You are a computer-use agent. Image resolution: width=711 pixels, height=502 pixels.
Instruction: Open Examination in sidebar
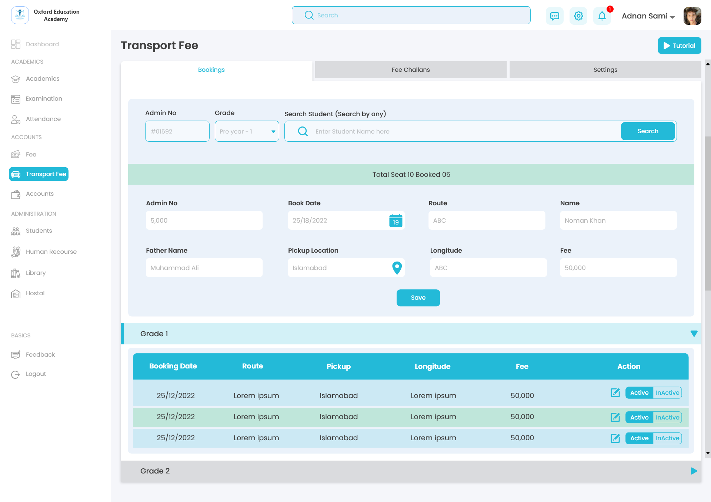pyautogui.click(x=44, y=98)
